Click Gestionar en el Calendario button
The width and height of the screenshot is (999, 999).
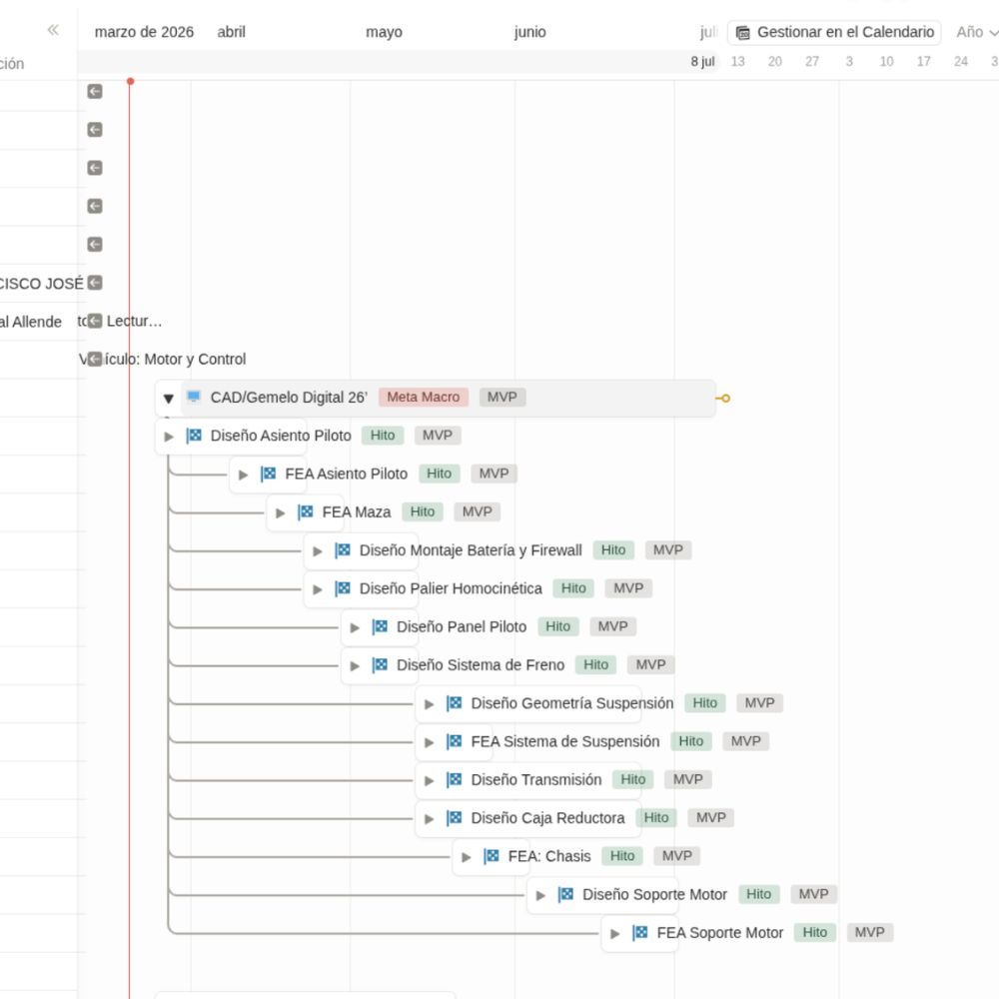click(834, 32)
